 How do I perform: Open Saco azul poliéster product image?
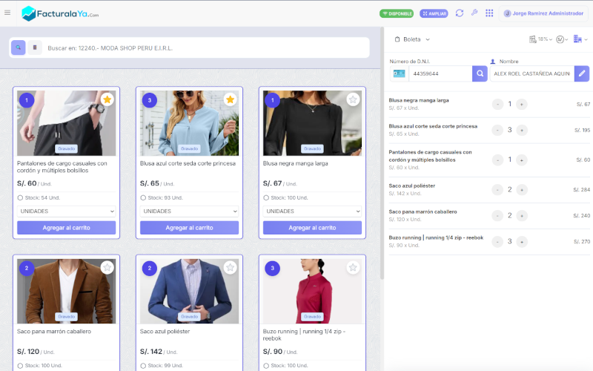coord(189,291)
